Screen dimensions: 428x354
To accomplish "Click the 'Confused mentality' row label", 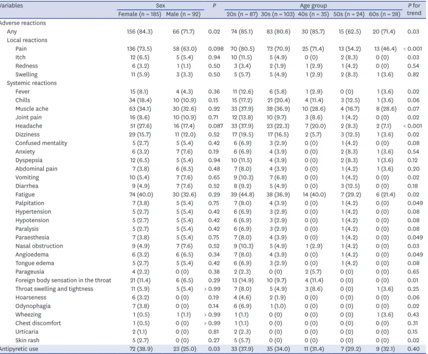I will [x=41, y=143].
